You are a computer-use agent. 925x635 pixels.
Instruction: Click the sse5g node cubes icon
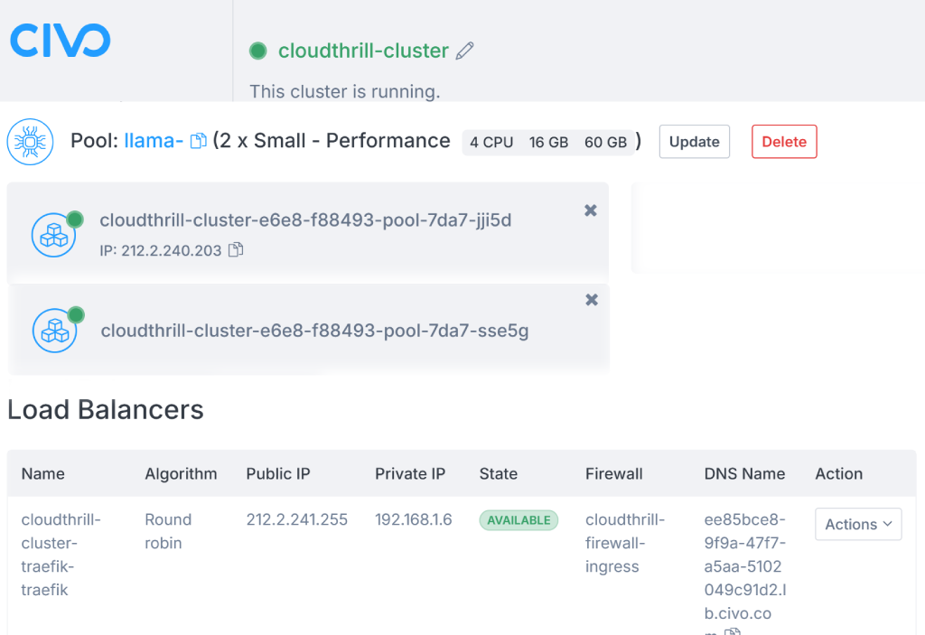click(55, 331)
